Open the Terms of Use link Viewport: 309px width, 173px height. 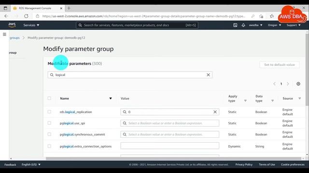click(267, 164)
